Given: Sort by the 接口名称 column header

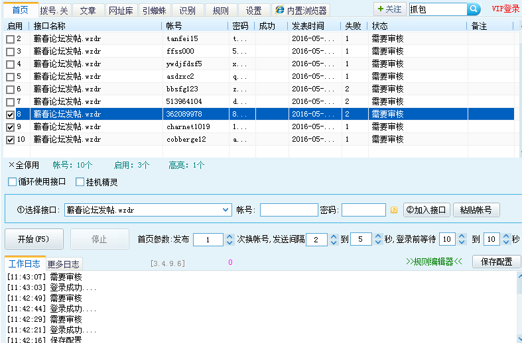Looking at the screenshot, I should pos(96,26).
